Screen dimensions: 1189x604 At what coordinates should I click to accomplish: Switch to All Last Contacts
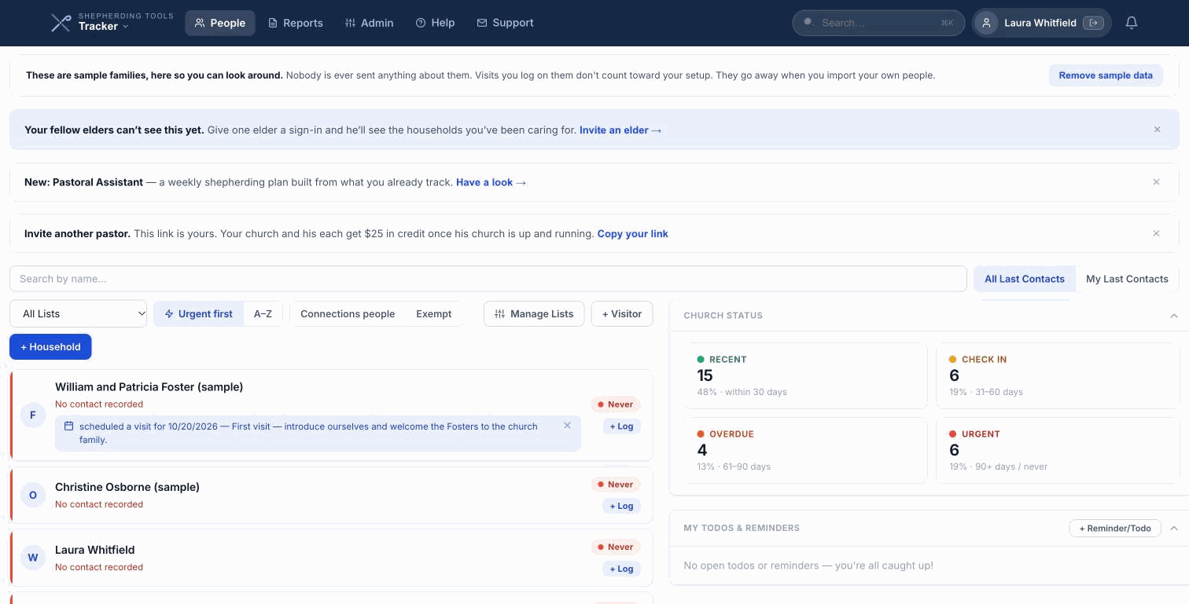tap(1024, 279)
